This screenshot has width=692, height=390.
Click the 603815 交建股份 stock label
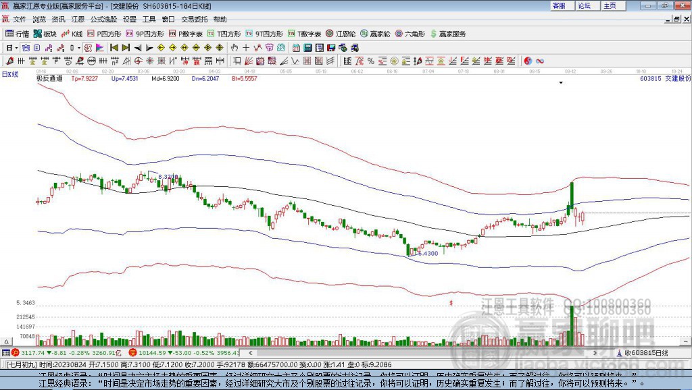click(x=665, y=78)
